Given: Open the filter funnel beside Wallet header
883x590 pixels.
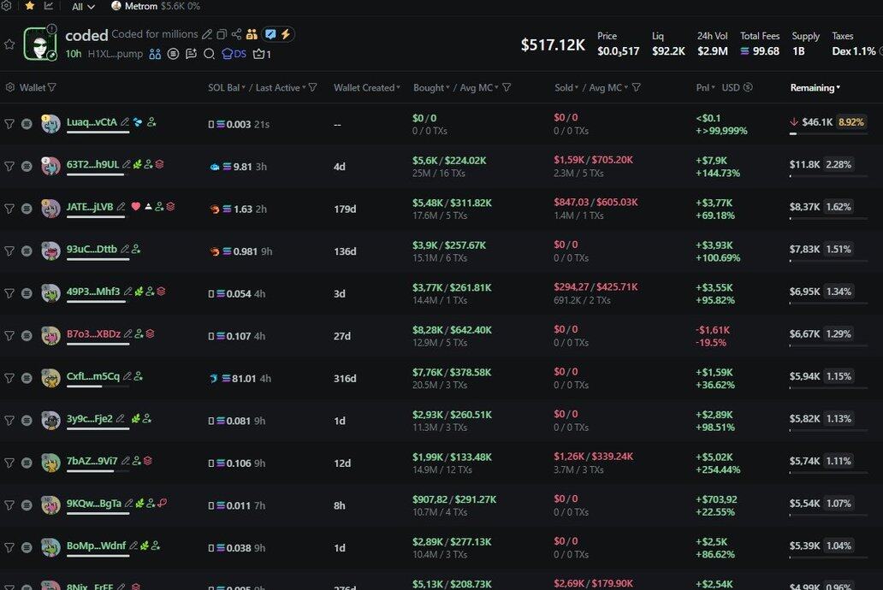Looking at the screenshot, I should point(52,87).
